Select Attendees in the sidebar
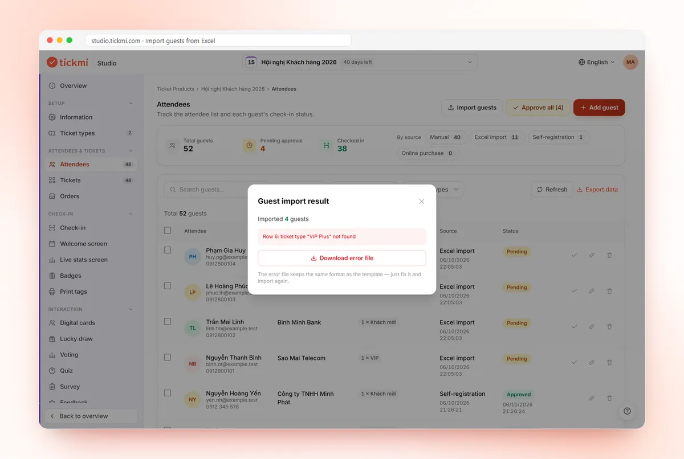The height and width of the screenshot is (459, 684). click(x=91, y=164)
